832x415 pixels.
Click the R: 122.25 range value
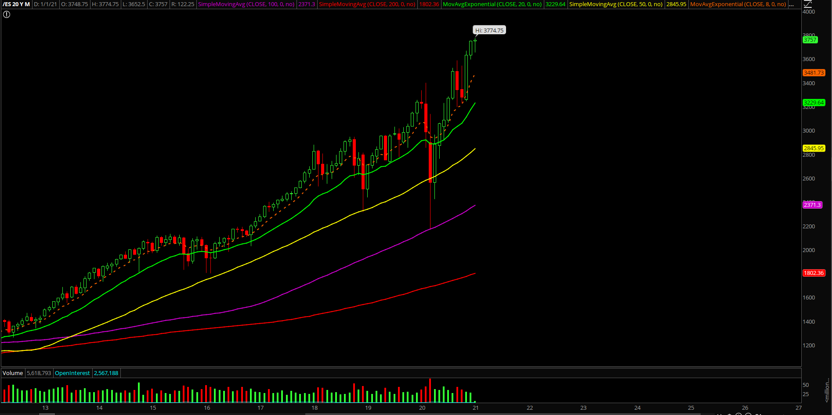(x=182, y=4)
